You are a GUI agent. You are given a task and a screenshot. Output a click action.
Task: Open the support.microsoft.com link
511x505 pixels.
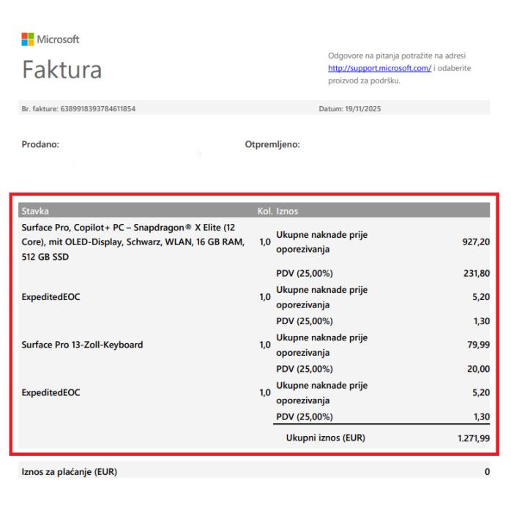378,68
